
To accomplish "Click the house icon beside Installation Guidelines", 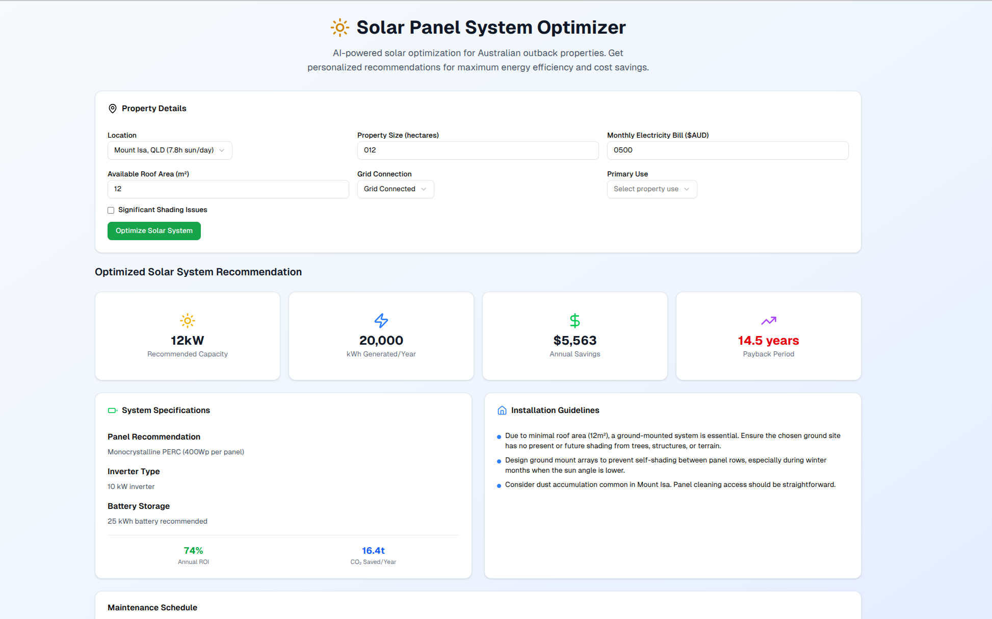I will (x=502, y=410).
